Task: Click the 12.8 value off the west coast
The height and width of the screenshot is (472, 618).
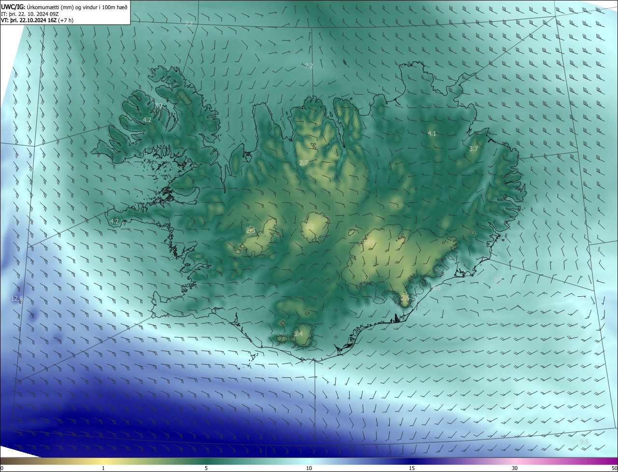Action: coord(17,299)
